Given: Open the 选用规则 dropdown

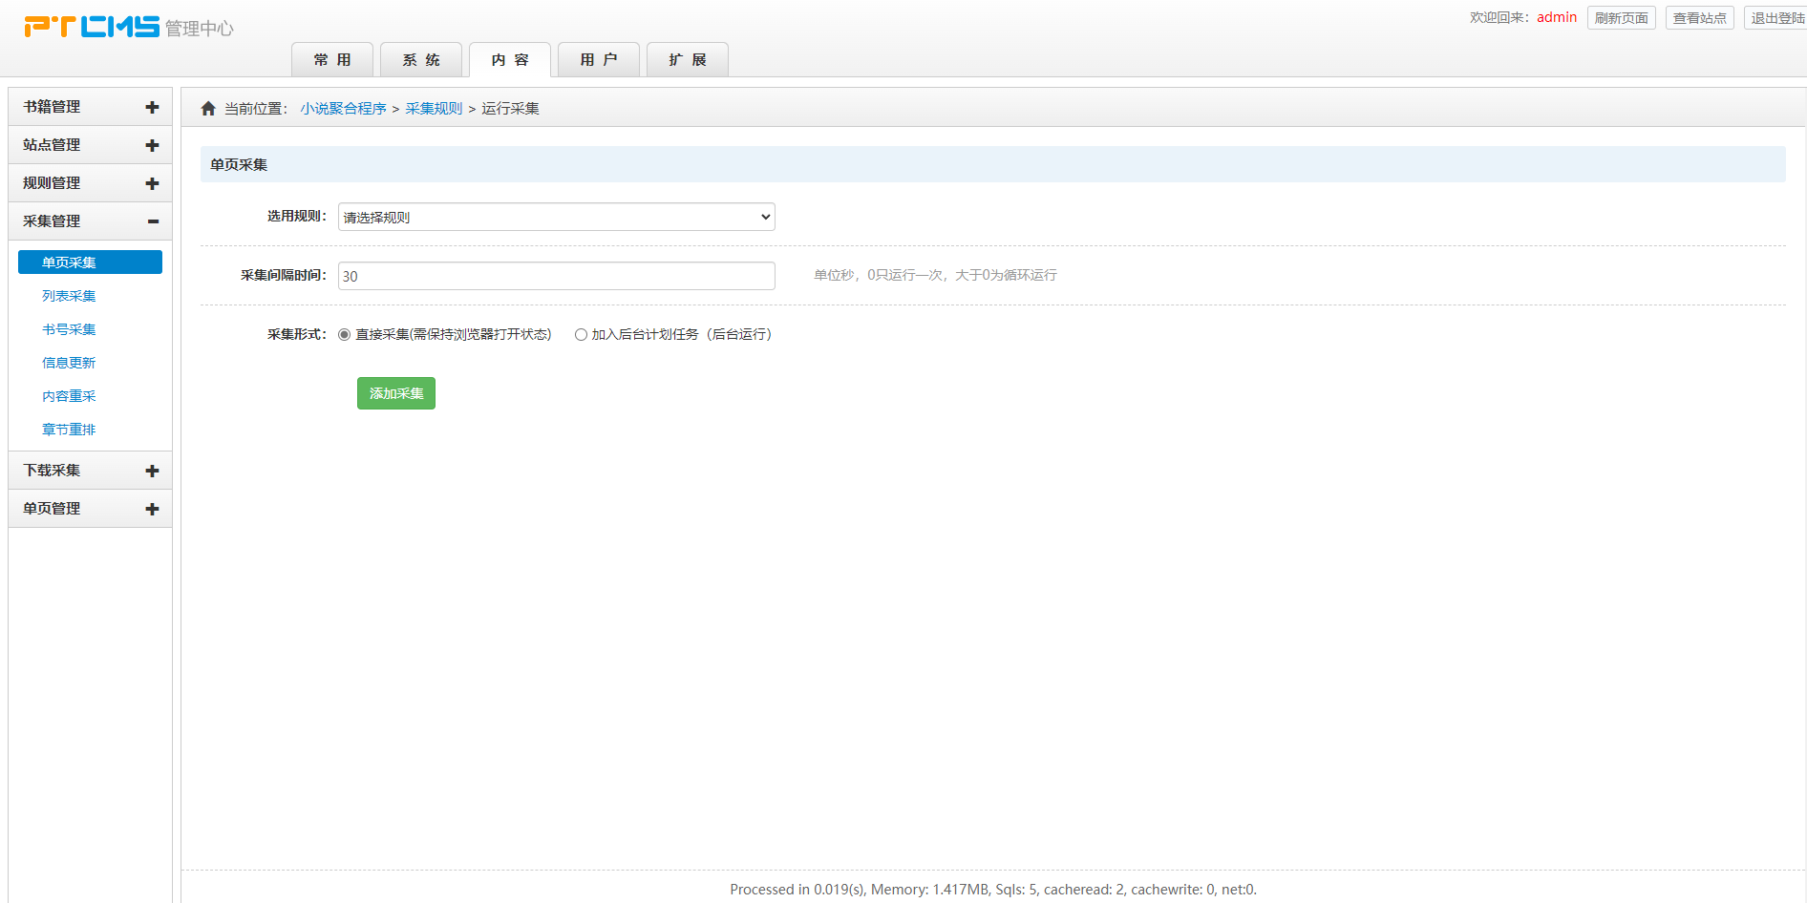Looking at the screenshot, I should click(556, 218).
